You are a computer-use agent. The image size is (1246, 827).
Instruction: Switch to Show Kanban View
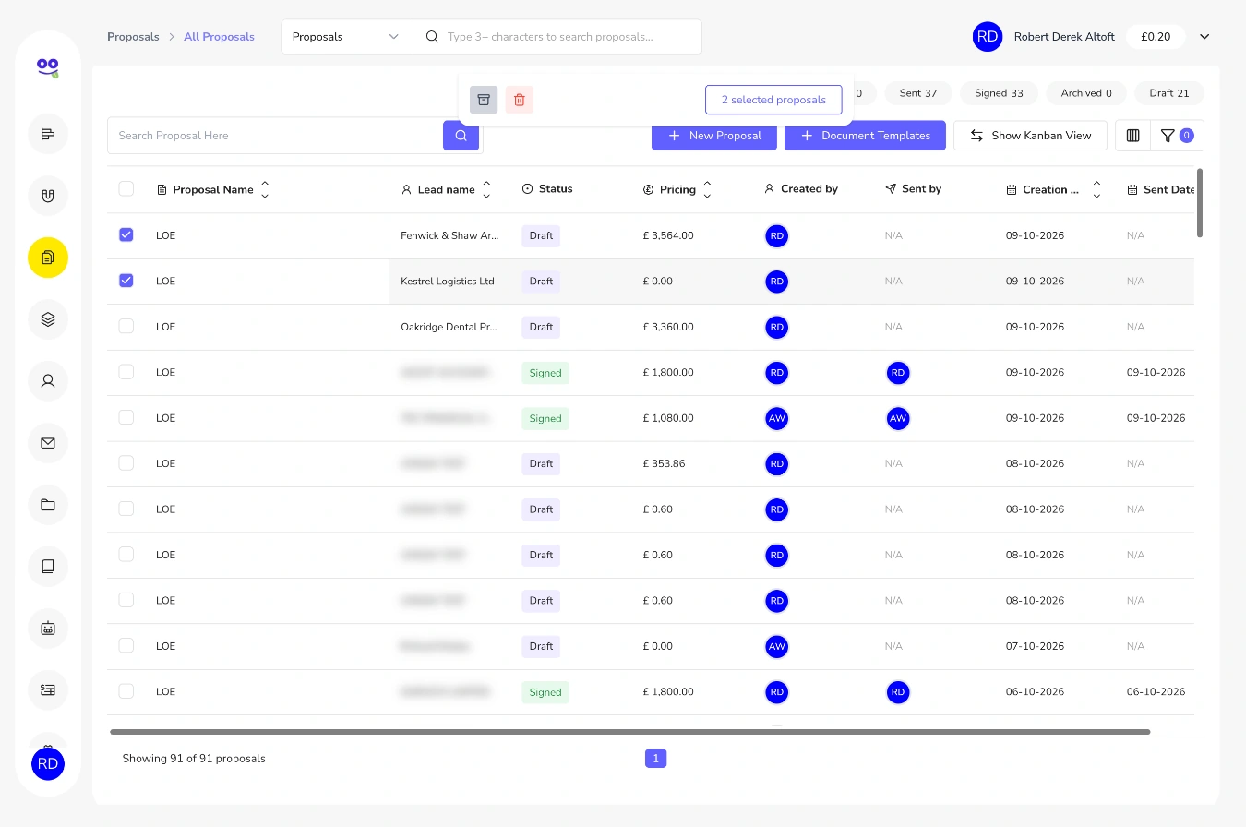coord(1029,136)
